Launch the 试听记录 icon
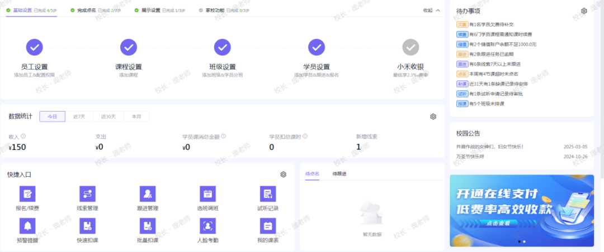 pos(268,194)
